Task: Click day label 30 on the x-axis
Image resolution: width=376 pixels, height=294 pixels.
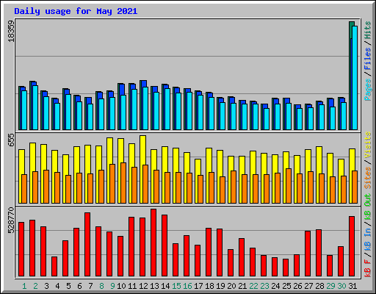Action: [x=341, y=286]
